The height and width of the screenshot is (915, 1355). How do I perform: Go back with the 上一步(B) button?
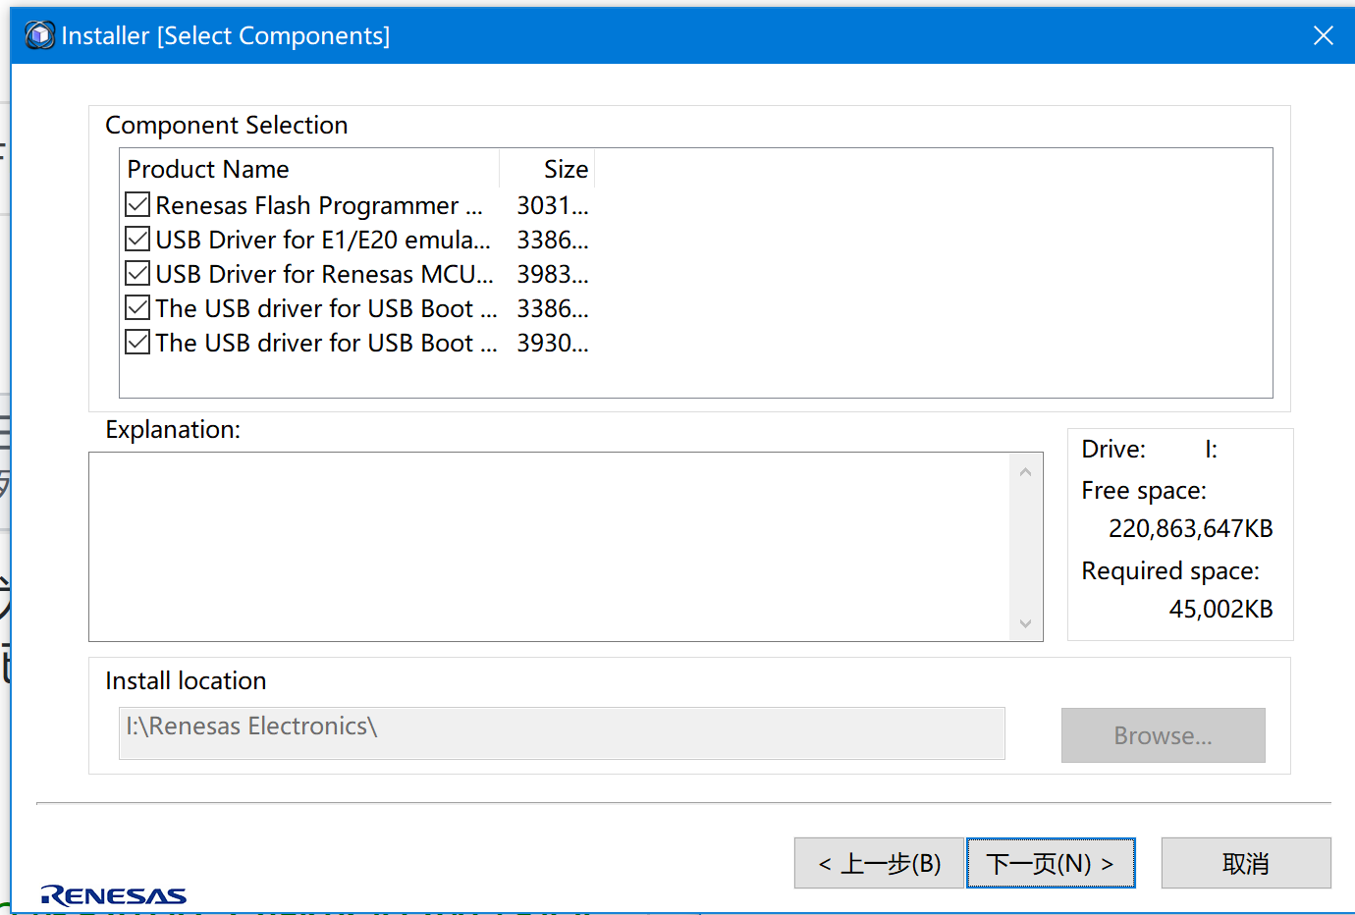point(879,863)
